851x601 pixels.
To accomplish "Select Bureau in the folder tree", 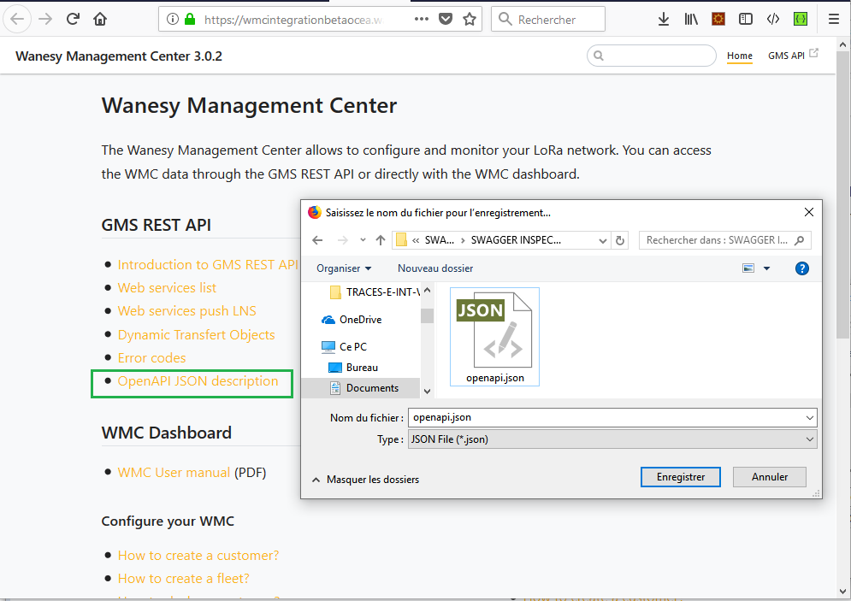I will [353, 368].
